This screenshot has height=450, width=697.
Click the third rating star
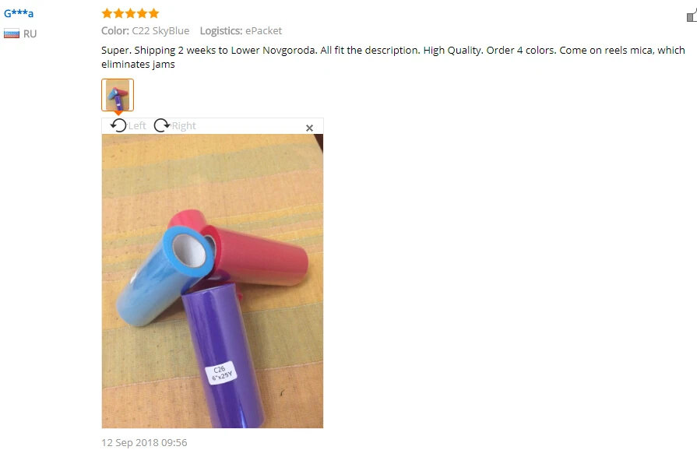[130, 13]
